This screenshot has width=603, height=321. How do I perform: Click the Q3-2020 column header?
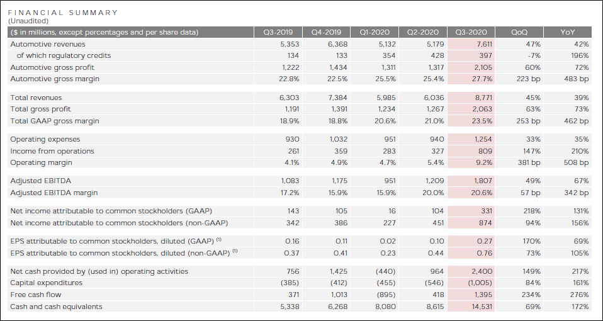(x=470, y=33)
